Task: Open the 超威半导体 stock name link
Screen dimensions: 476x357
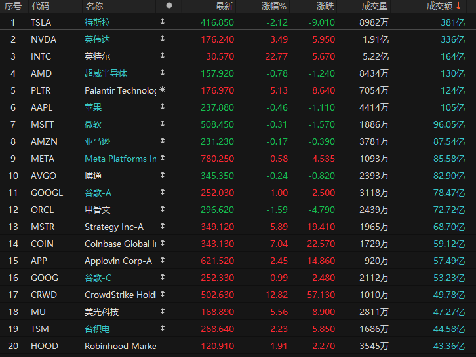Action: click(x=106, y=73)
